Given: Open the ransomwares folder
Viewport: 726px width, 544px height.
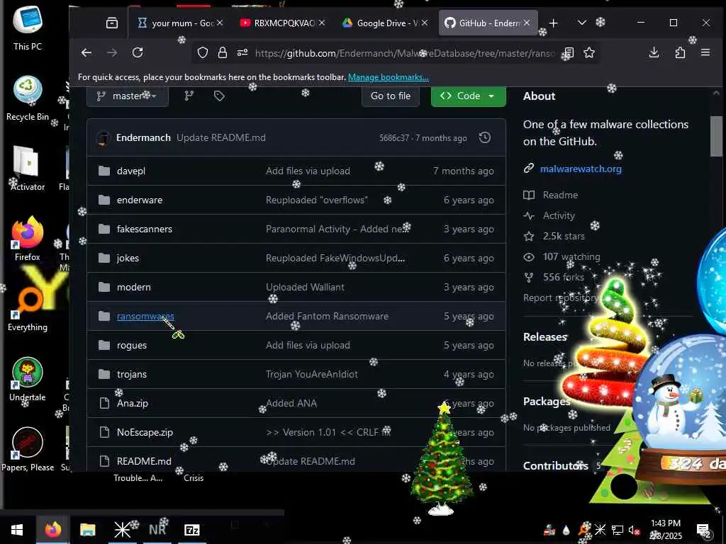Looking at the screenshot, I should coord(145,317).
